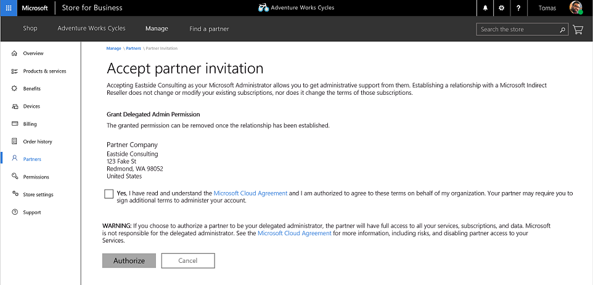
Task: Select Billing in the left sidebar
Action: 30,124
